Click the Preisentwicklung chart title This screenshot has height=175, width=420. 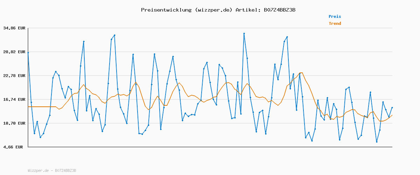(165, 10)
